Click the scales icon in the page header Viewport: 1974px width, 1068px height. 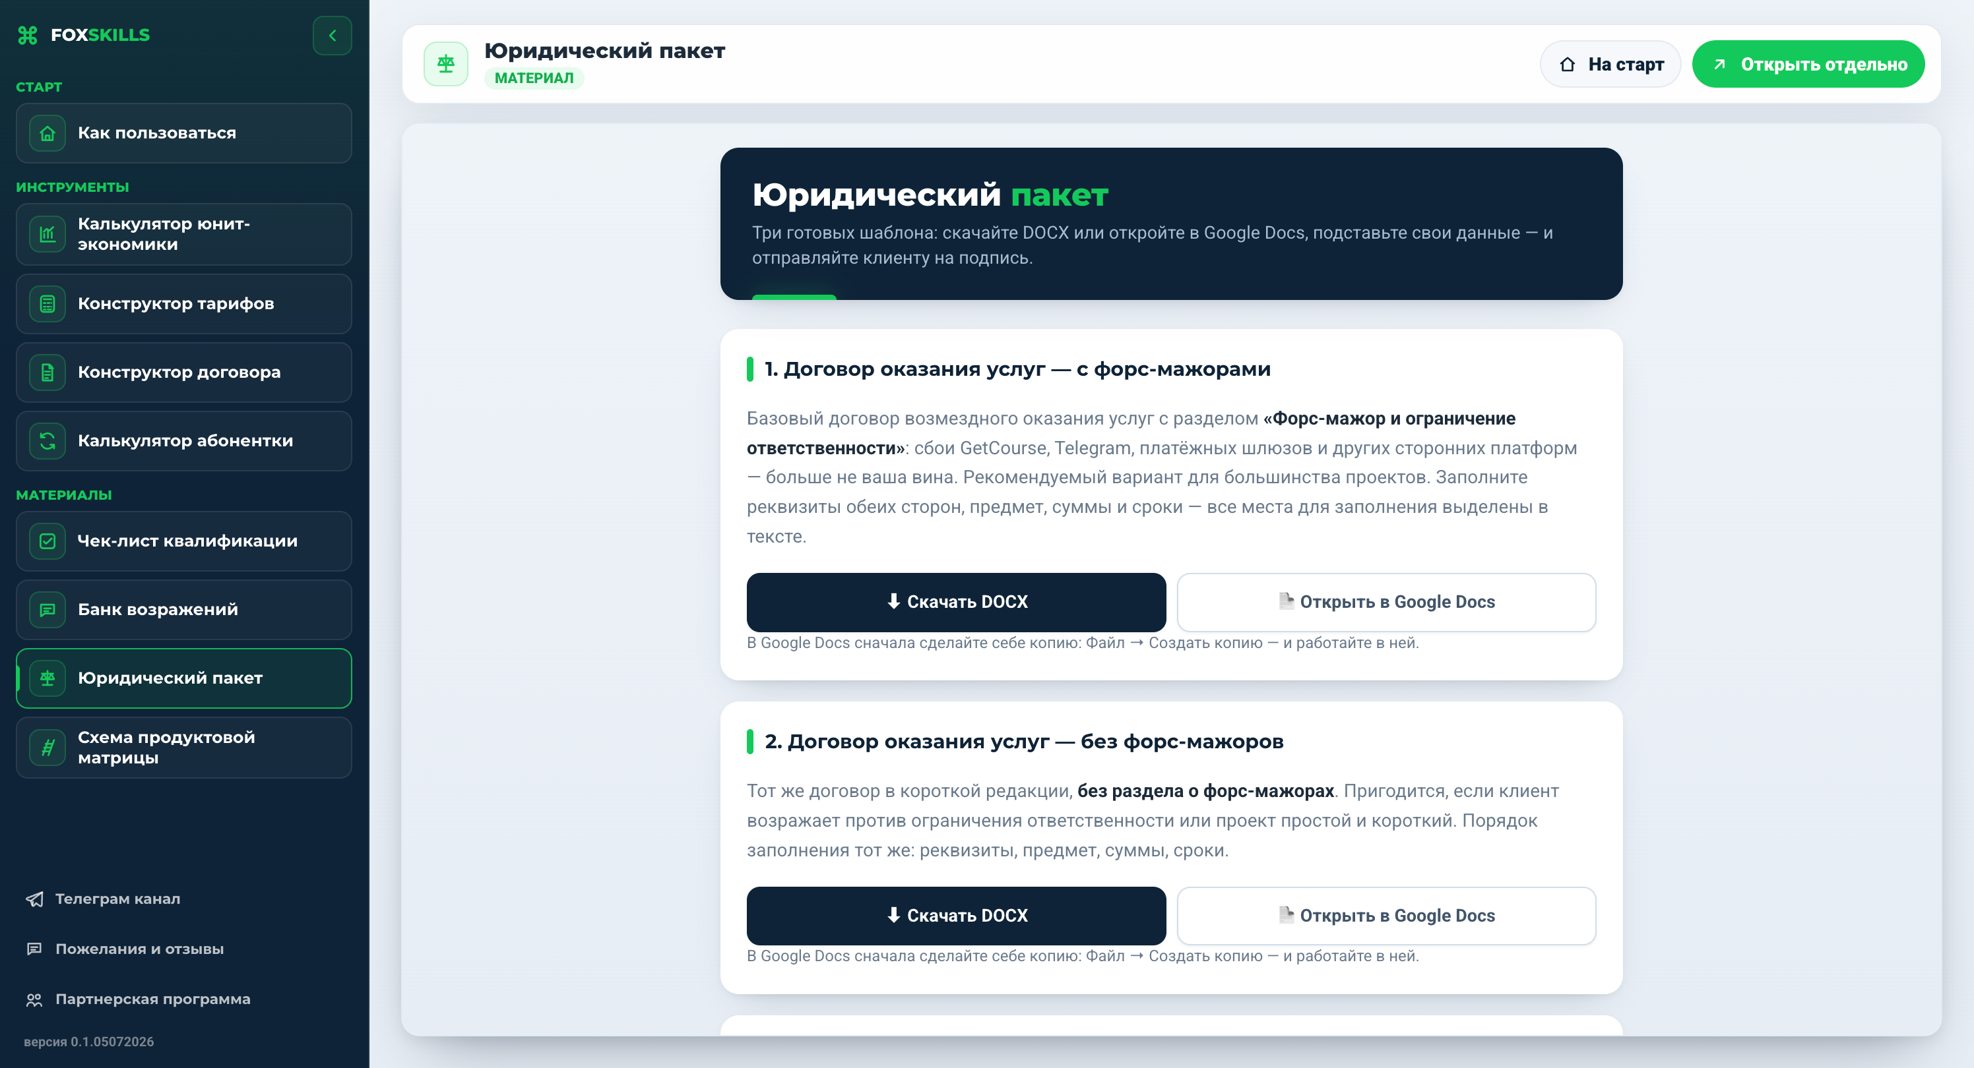click(446, 65)
